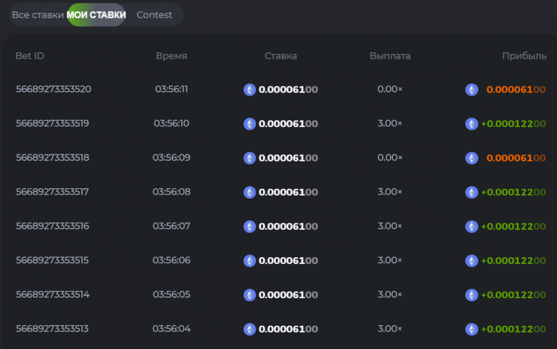
Task: Click Ethereum icon in stake of bet 56689273353520
Action: (x=250, y=90)
